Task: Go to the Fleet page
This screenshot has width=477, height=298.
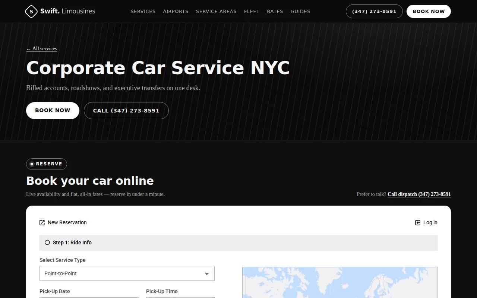Action: [x=252, y=12]
